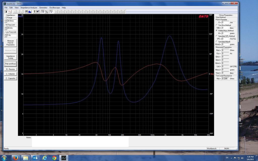Click the R(e) Ohms measured field
This screenshot has height=161, width=258.
(225, 50)
